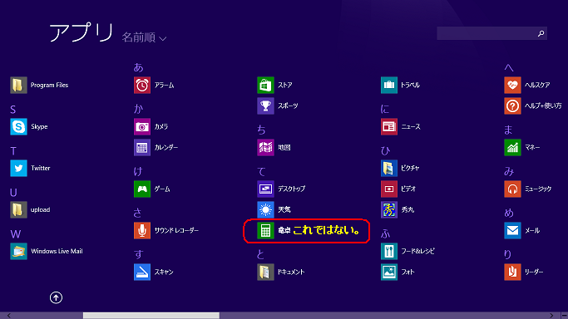Launch the Twitter app tile

(x=18, y=168)
